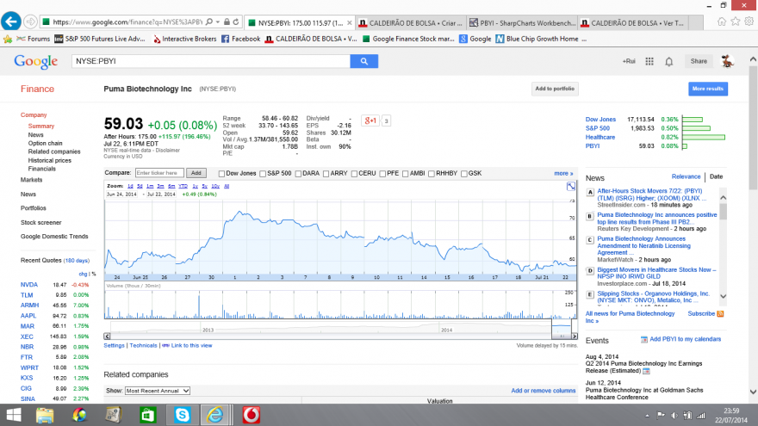Click calendar icon beside Q2 2014 Earnings Release
Viewport: 758px width, 426px height.
click(646, 371)
